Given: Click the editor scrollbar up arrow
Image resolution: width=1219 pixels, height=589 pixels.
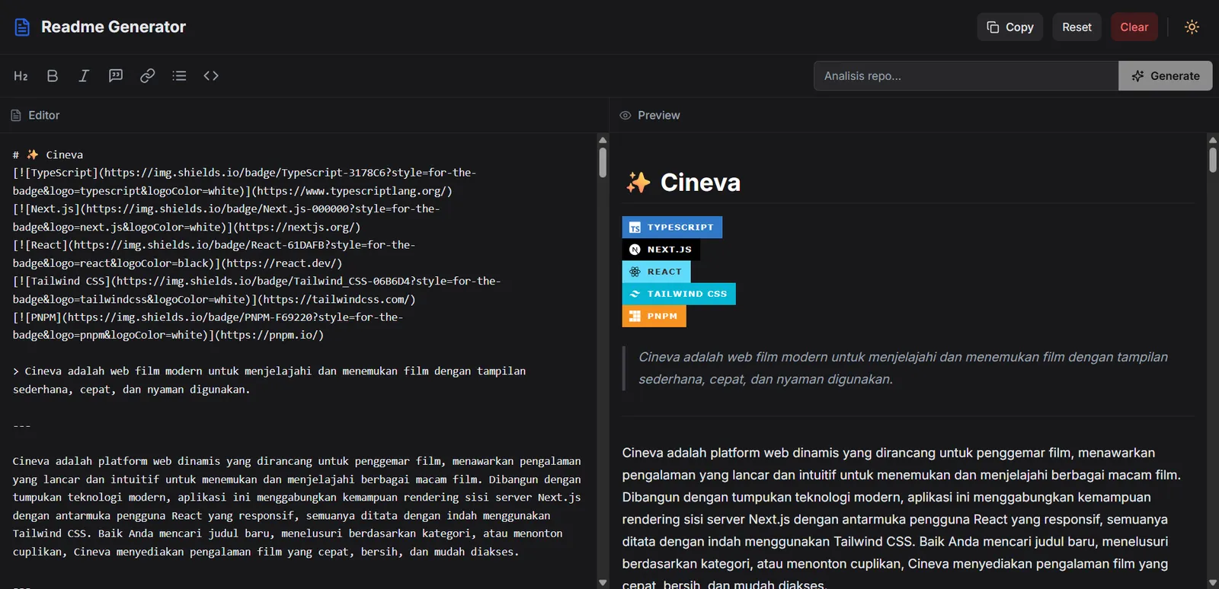Looking at the screenshot, I should coord(603,140).
